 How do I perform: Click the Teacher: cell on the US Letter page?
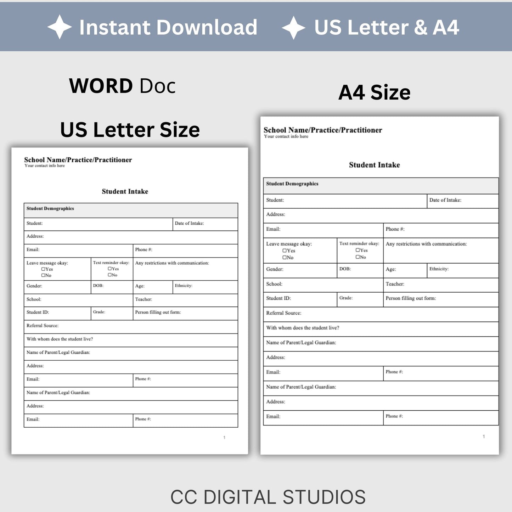pyautogui.click(x=185, y=300)
